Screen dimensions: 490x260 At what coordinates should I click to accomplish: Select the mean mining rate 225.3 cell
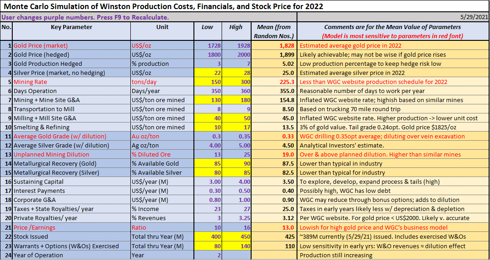tap(274, 82)
